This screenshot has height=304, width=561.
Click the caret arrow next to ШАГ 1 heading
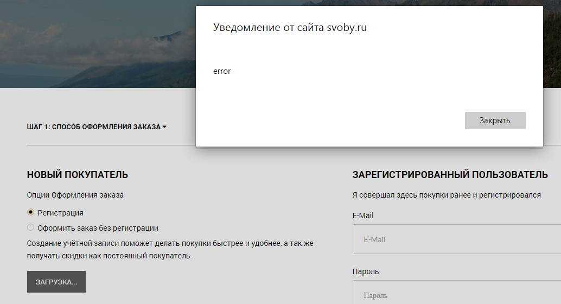[164, 126]
